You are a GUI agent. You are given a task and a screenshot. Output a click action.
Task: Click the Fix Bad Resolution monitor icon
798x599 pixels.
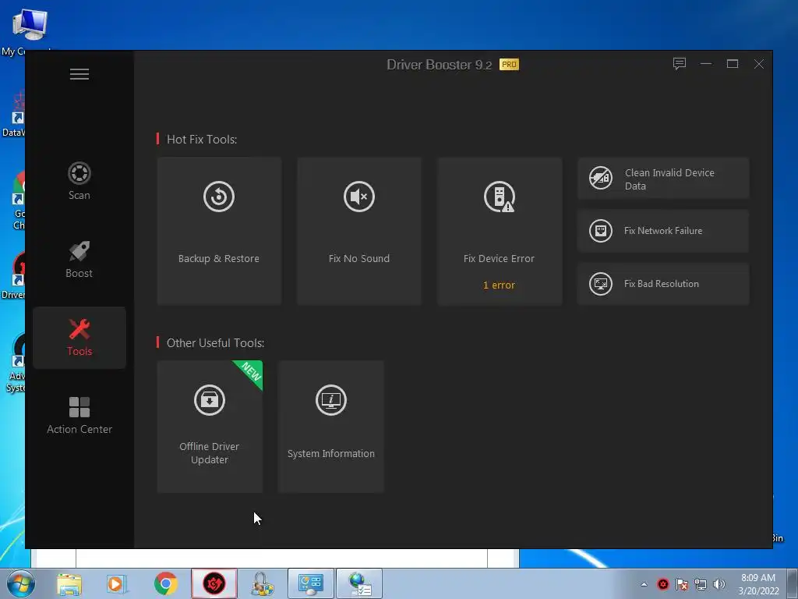coord(601,284)
